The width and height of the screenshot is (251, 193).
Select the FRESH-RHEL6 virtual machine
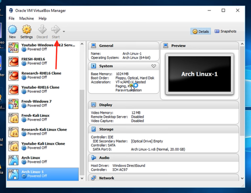43,61
